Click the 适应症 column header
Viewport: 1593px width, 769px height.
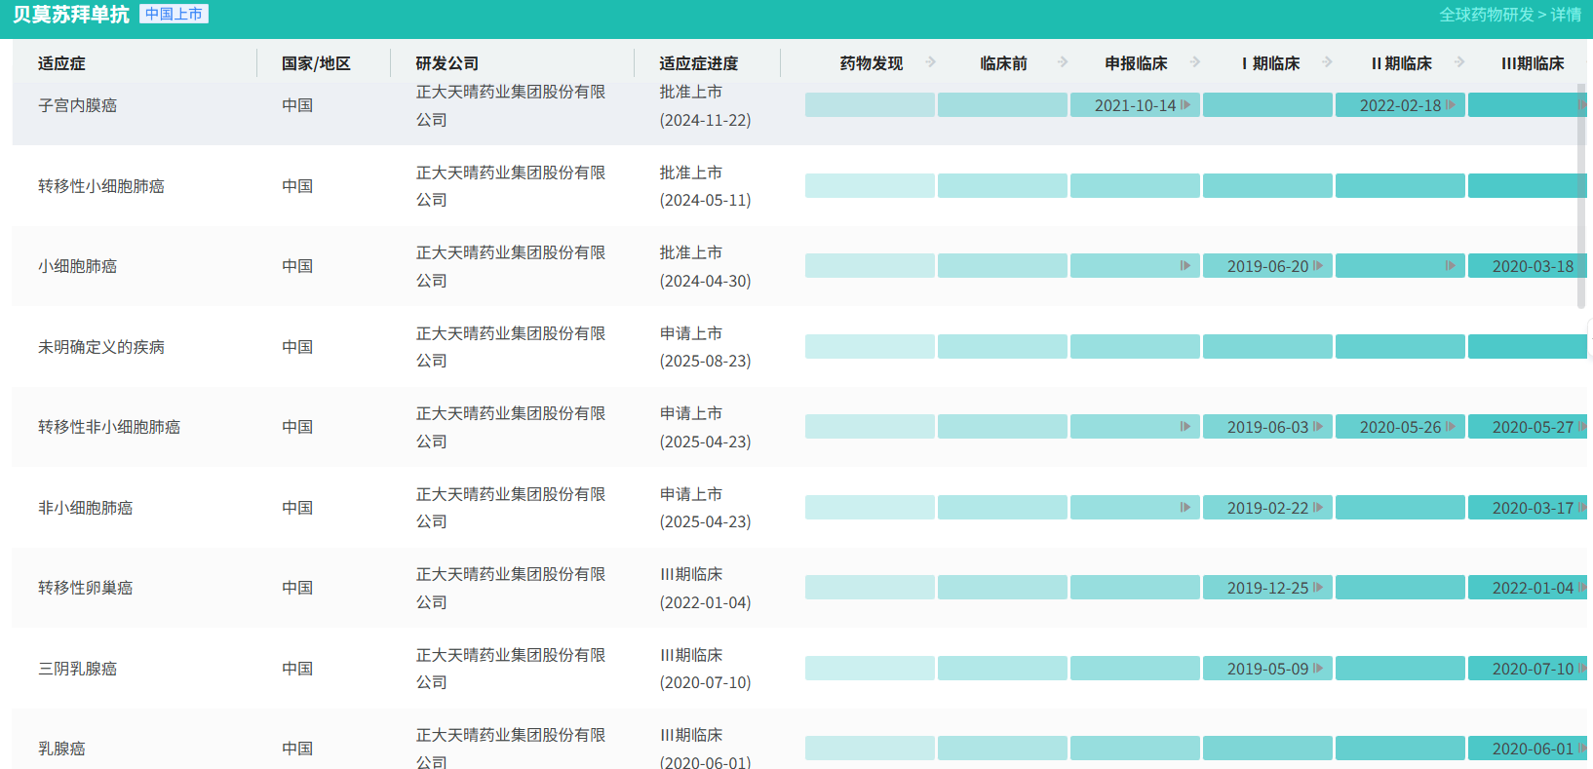coord(61,63)
